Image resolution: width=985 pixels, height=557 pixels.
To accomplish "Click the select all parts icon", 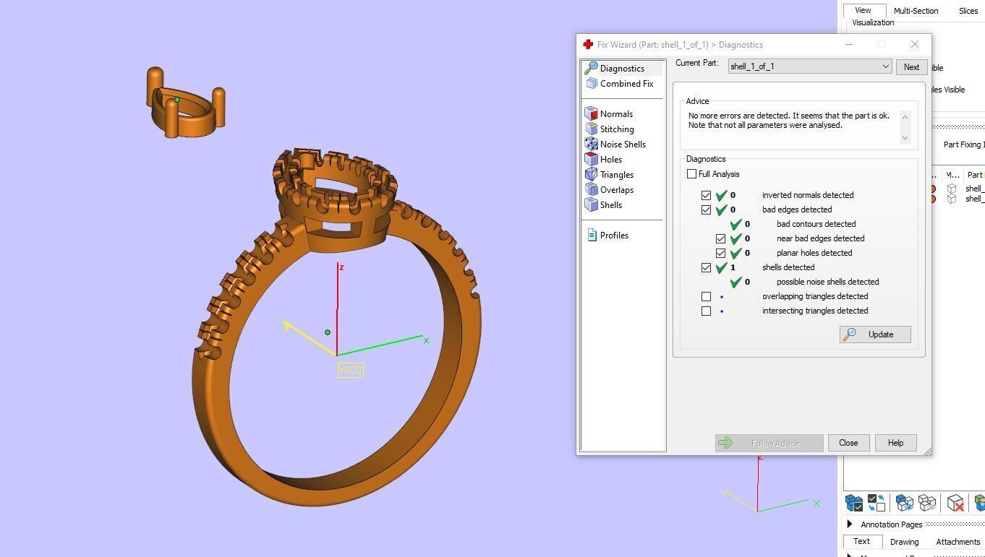I will coord(854,503).
